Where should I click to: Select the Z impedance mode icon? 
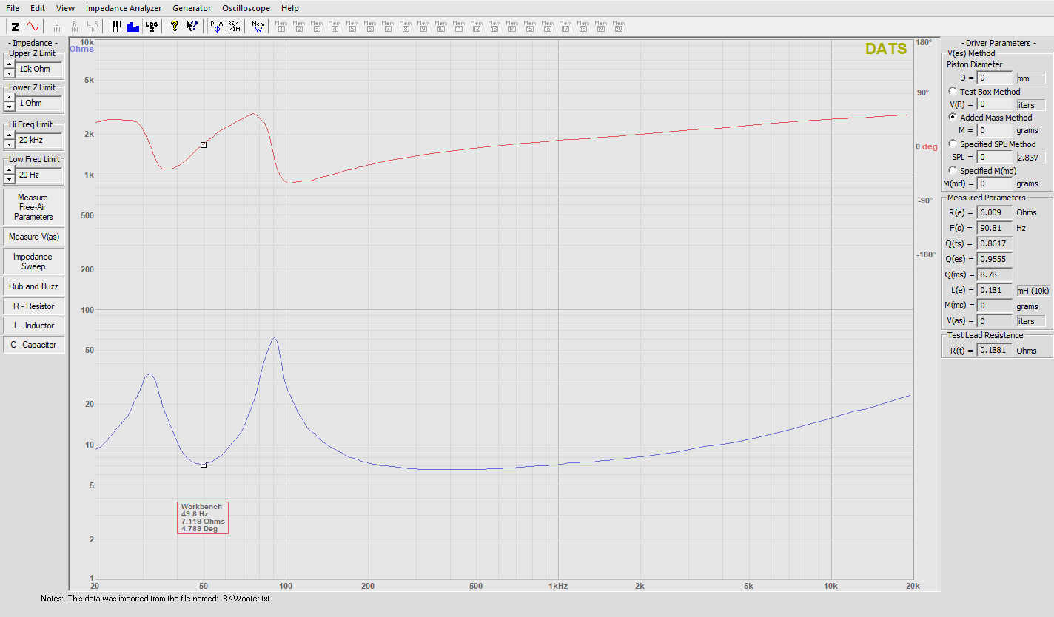[x=15, y=26]
